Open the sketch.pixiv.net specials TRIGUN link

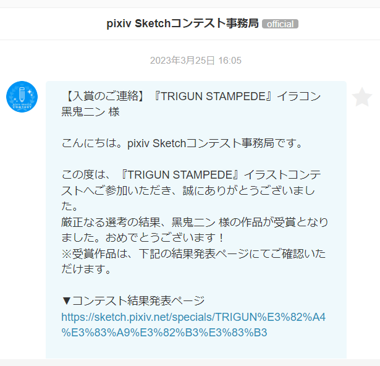click(x=193, y=325)
